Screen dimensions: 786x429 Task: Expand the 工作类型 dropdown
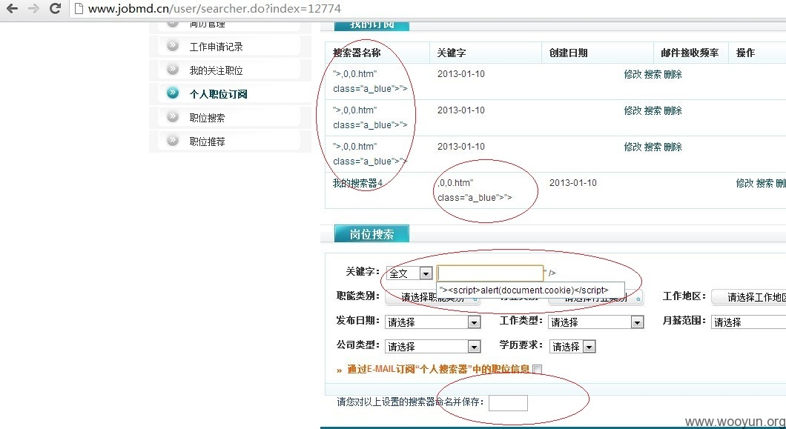(x=596, y=322)
